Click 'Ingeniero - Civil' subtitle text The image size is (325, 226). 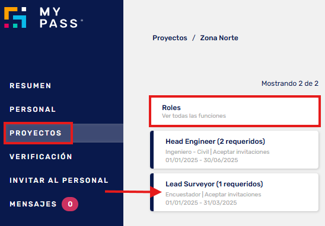pos(187,152)
